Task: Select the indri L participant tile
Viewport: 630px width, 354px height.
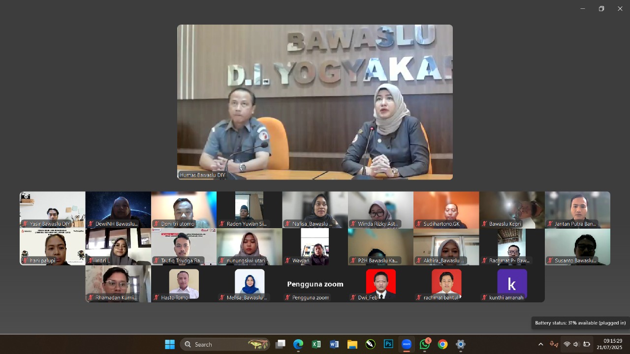Action: tap(118, 247)
